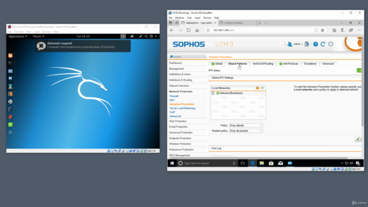Click browser refresh button in Edge

coord(189,30)
